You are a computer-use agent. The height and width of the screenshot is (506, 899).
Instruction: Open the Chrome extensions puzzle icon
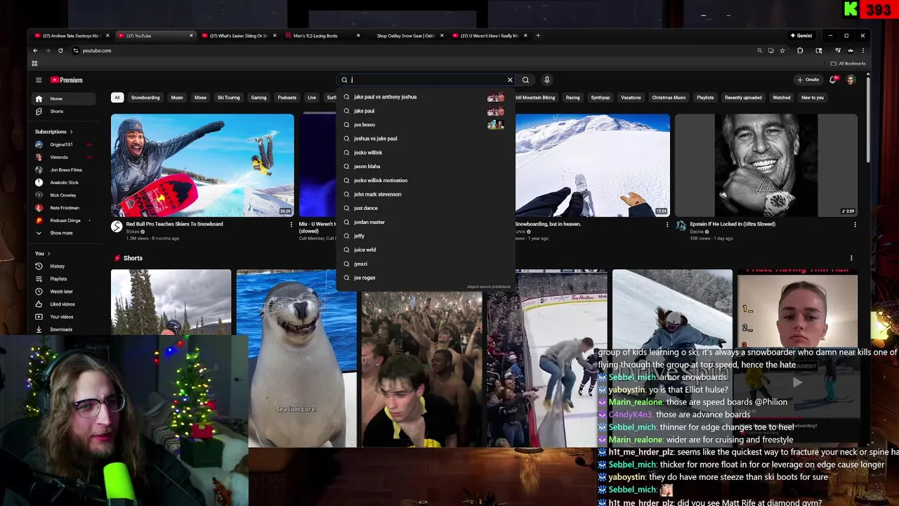click(x=800, y=51)
